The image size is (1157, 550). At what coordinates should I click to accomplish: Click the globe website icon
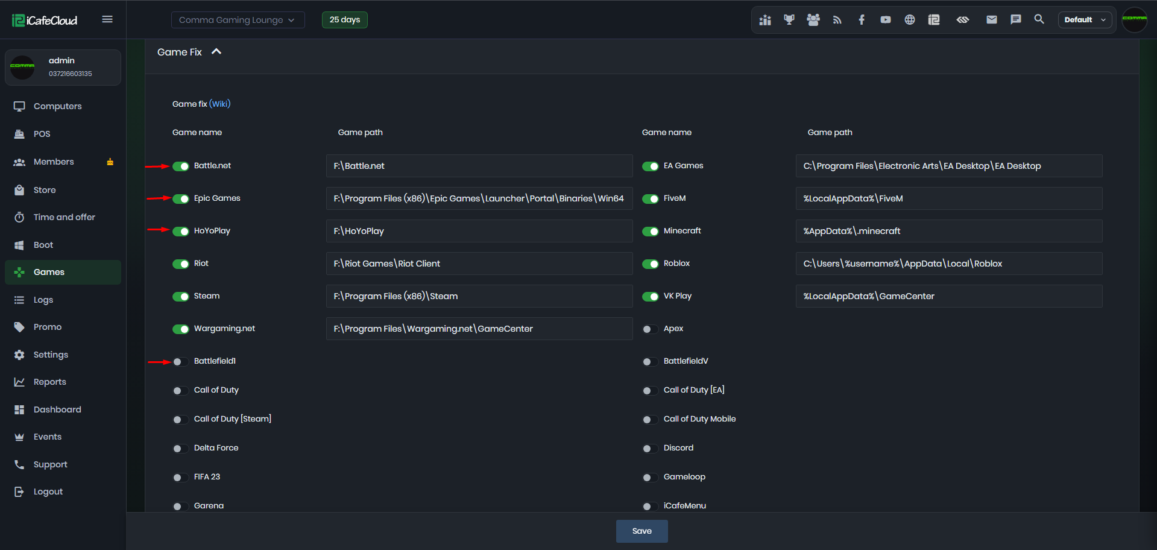tap(910, 20)
